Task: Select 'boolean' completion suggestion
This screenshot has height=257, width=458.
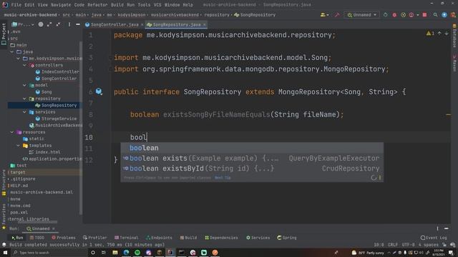Action: pyautogui.click(x=252, y=148)
